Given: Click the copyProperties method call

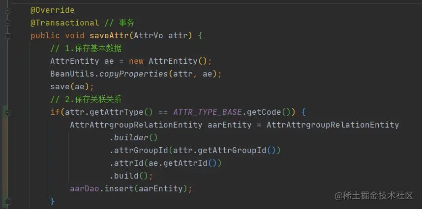Looking at the screenshot, I should coord(134,74).
